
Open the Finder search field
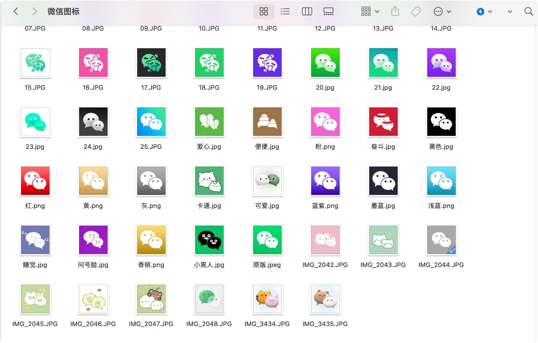click(x=529, y=11)
